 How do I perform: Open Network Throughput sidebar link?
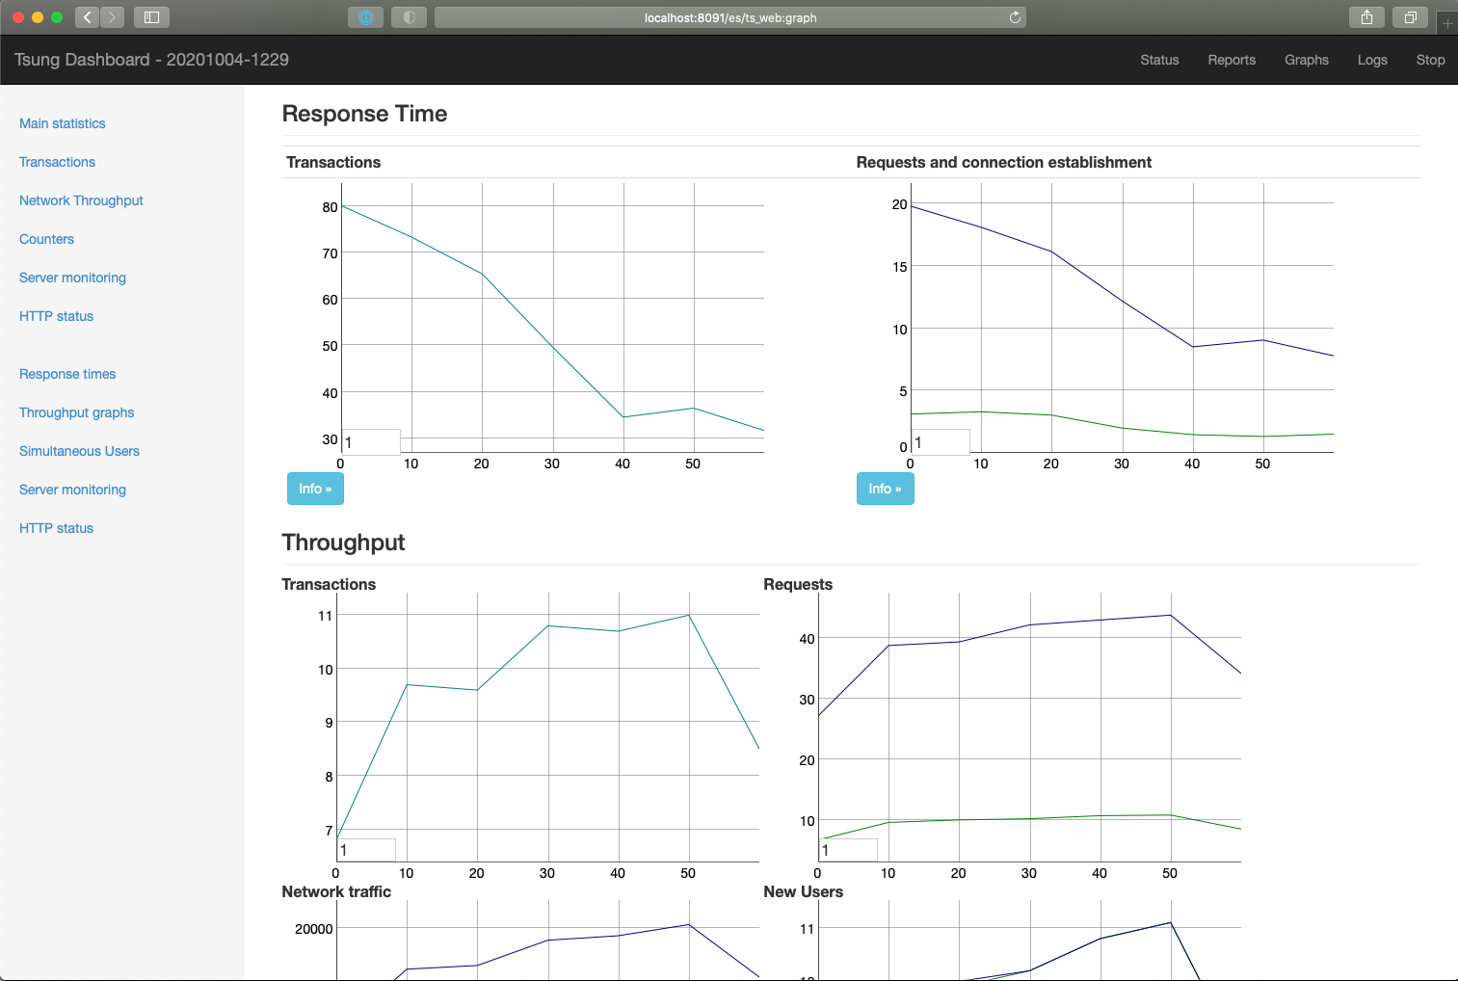(81, 200)
